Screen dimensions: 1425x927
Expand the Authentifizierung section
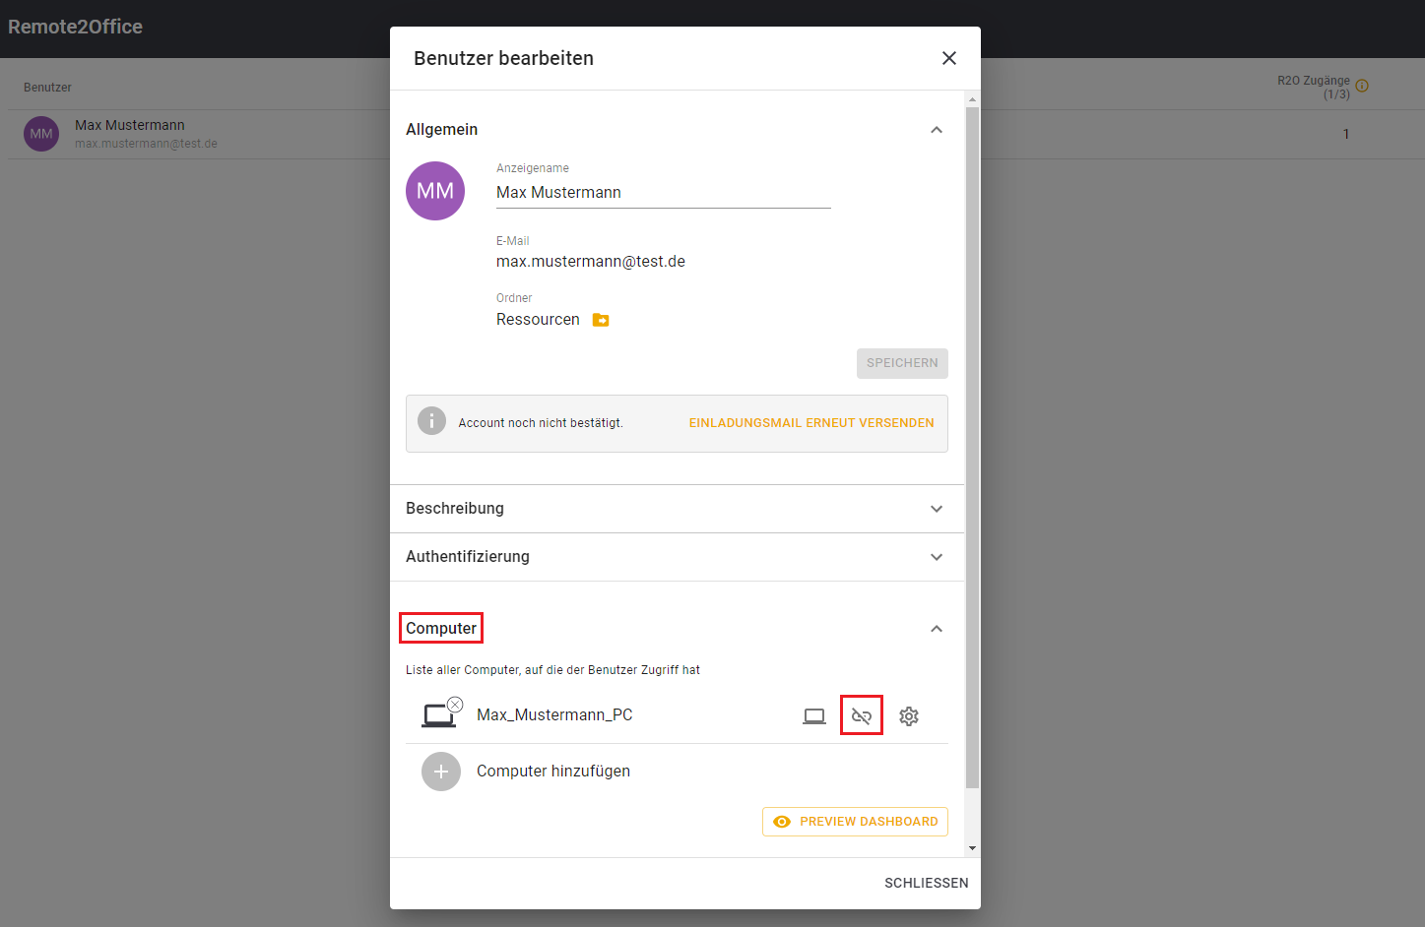(937, 557)
